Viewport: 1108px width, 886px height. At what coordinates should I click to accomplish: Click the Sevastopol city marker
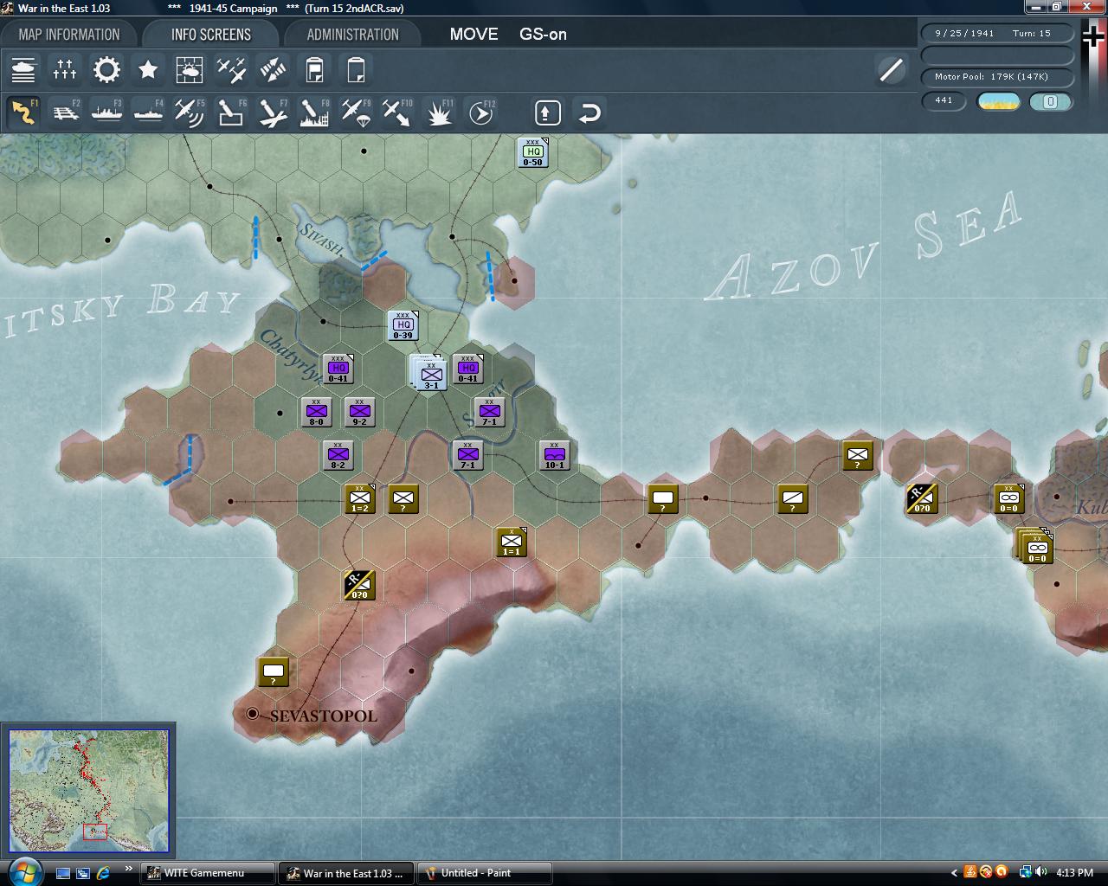(x=253, y=714)
